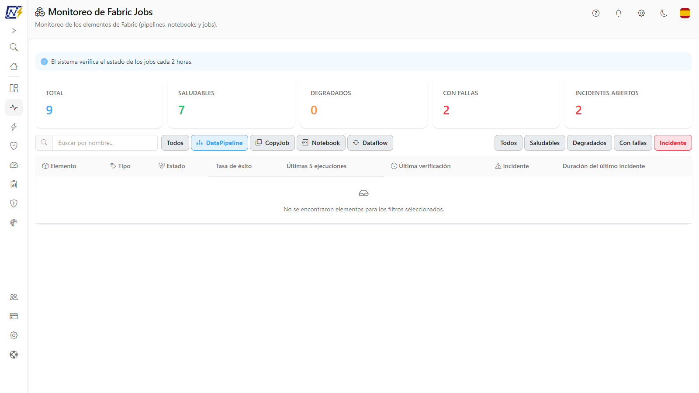The height and width of the screenshot is (393, 699).
Task: Filter by CopyJob type
Action: pos(272,143)
